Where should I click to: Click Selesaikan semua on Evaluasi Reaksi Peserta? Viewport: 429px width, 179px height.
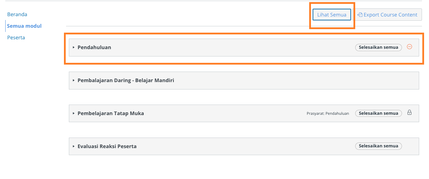pyautogui.click(x=378, y=146)
